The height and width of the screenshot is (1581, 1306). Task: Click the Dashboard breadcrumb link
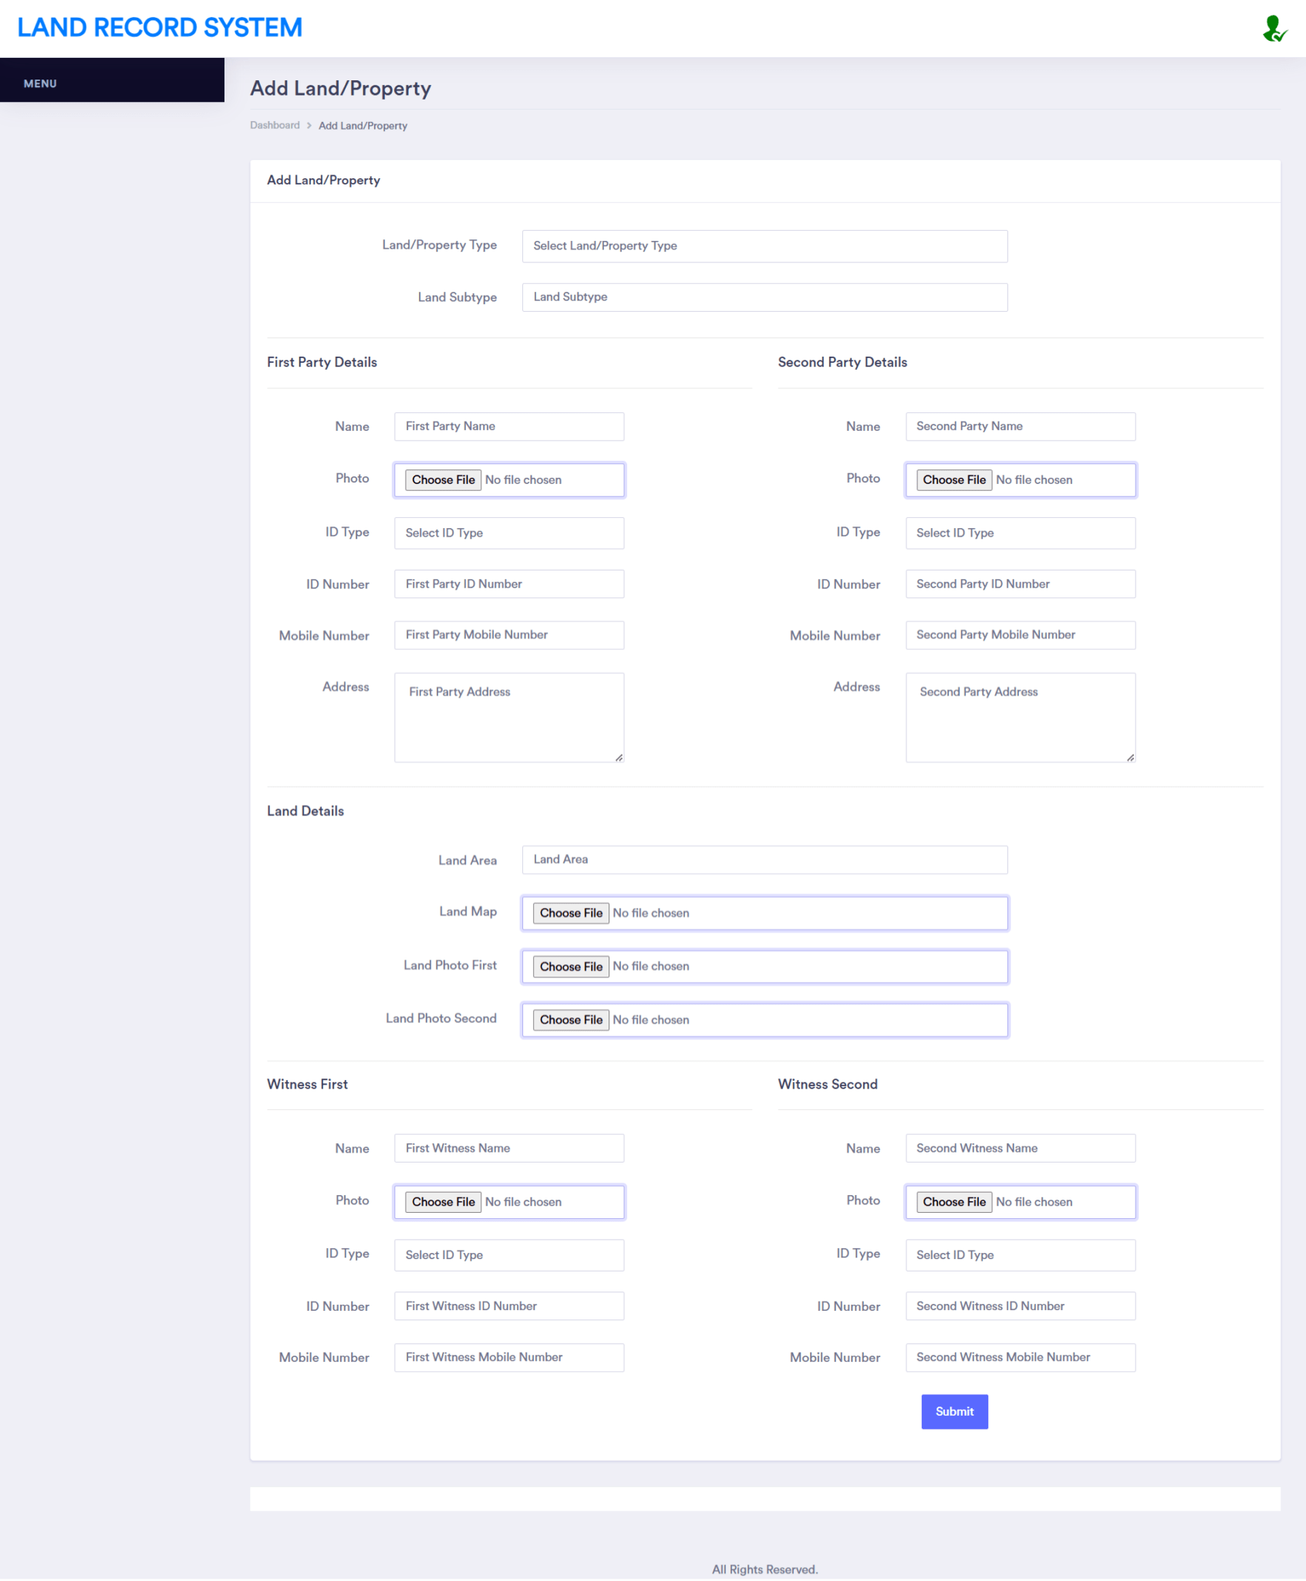pyautogui.click(x=275, y=125)
